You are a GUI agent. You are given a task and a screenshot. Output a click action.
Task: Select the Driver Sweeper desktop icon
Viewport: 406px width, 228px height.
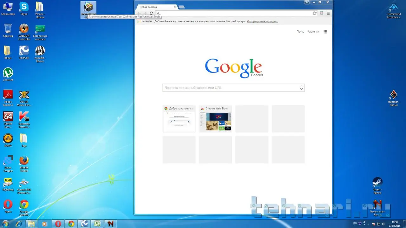pyautogui.click(x=8, y=164)
